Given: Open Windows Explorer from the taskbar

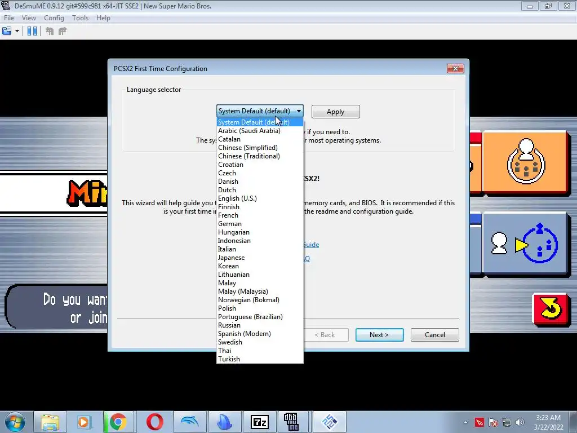Looking at the screenshot, I should (50, 422).
